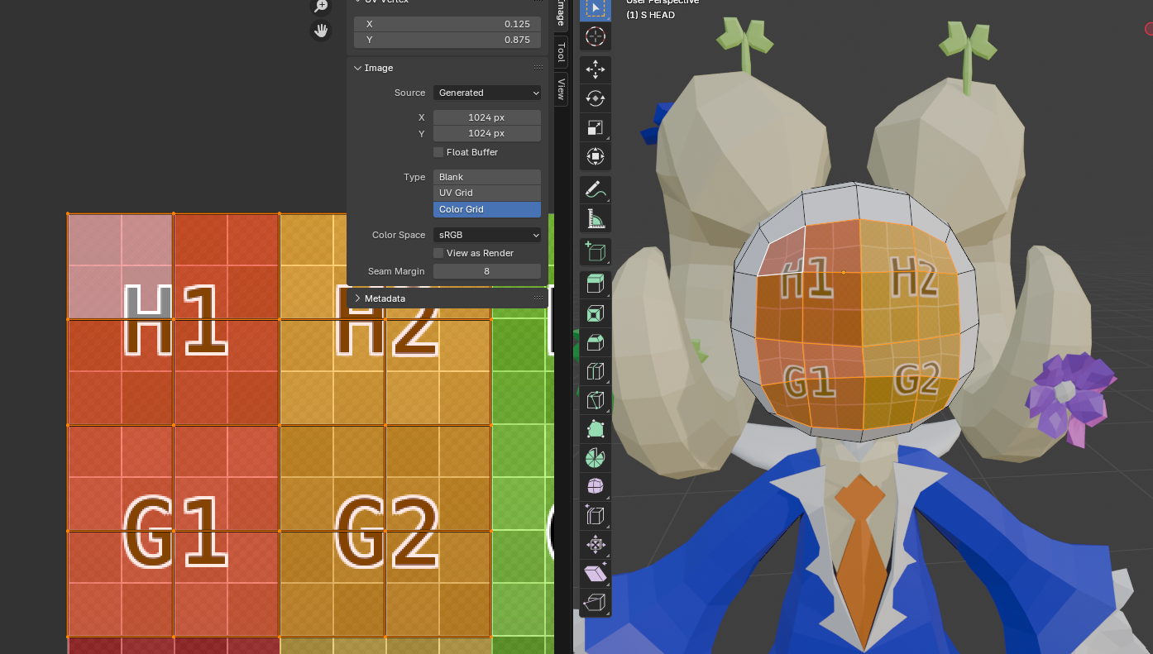Click the H1 face on the character's head
This screenshot has height=654, width=1153.
tap(806, 277)
